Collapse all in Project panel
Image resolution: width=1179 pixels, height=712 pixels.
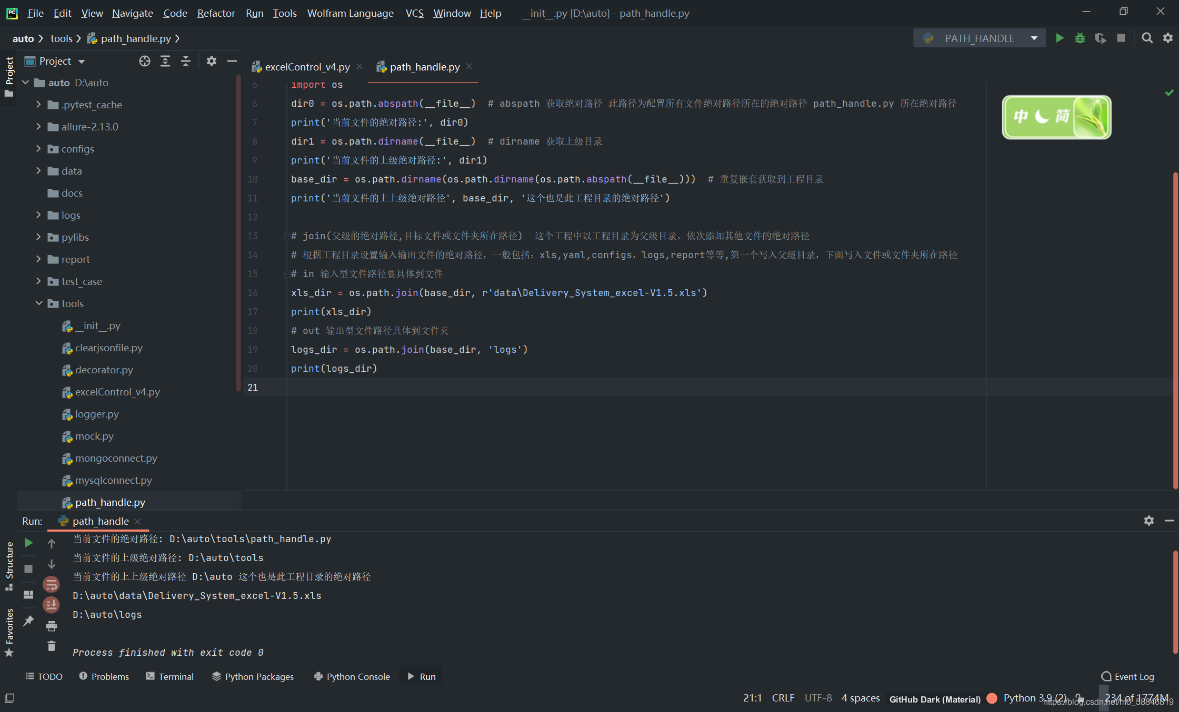tap(186, 61)
